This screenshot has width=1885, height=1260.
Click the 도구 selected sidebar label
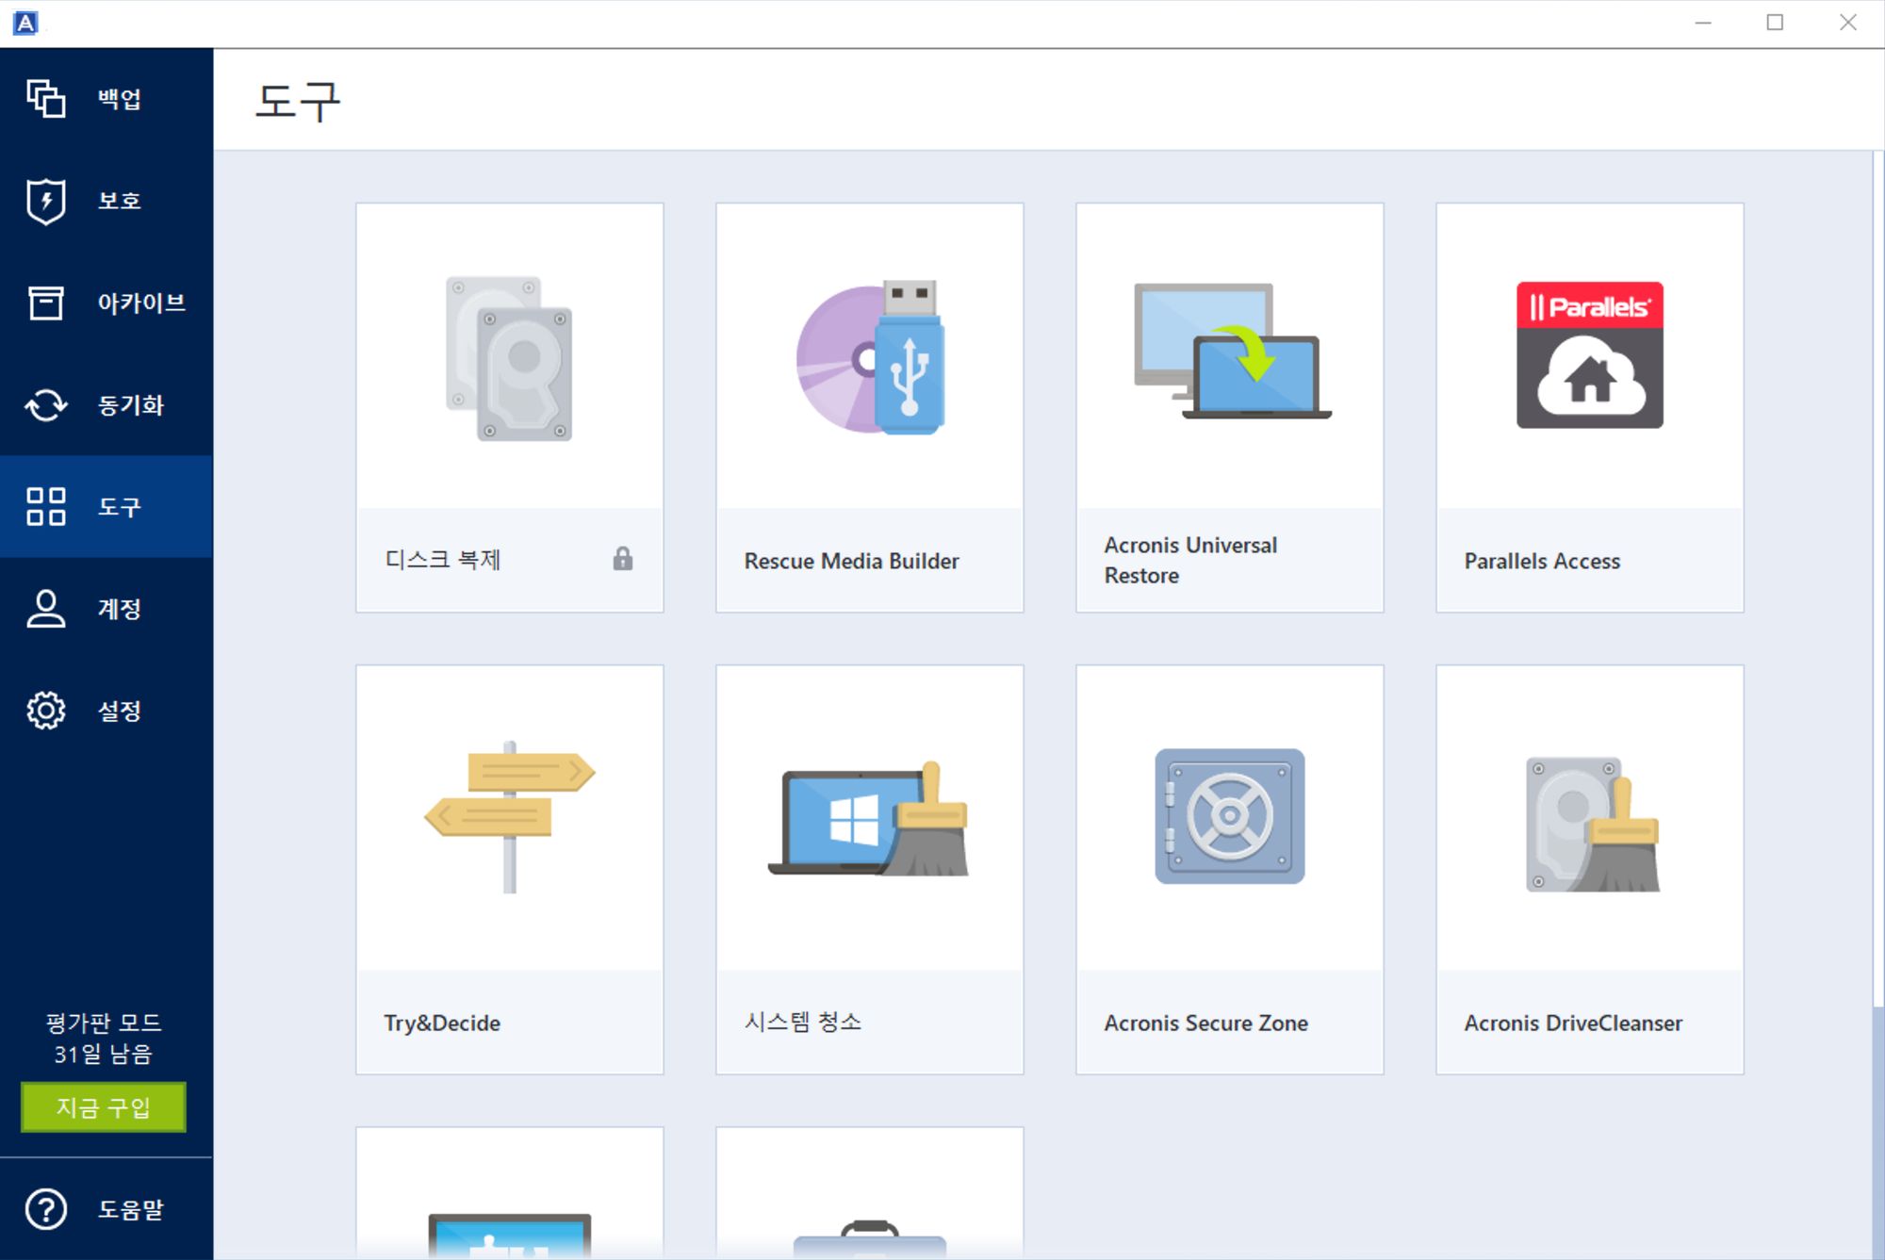(x=120, y=507)
